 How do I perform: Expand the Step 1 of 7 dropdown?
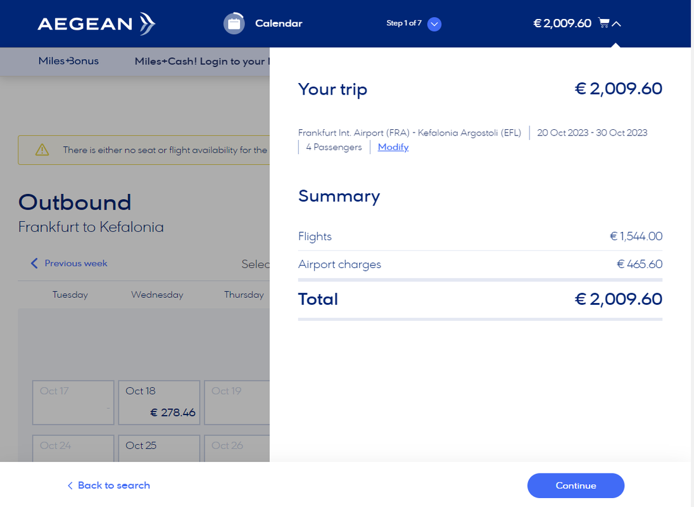point(434,24)
